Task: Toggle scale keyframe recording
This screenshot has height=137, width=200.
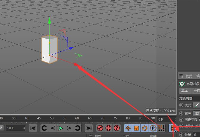Action: [136, 128]
